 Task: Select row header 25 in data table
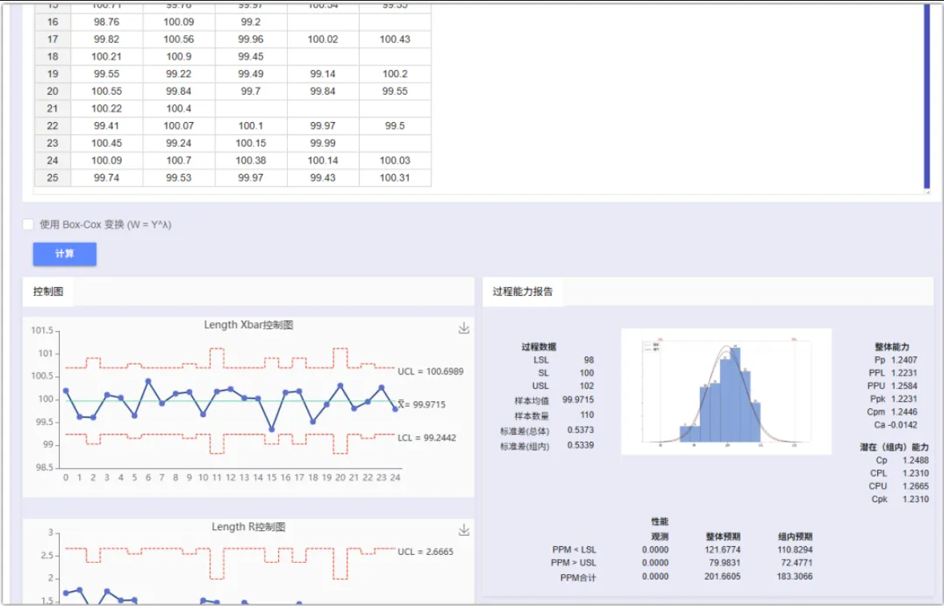(53, 178)
